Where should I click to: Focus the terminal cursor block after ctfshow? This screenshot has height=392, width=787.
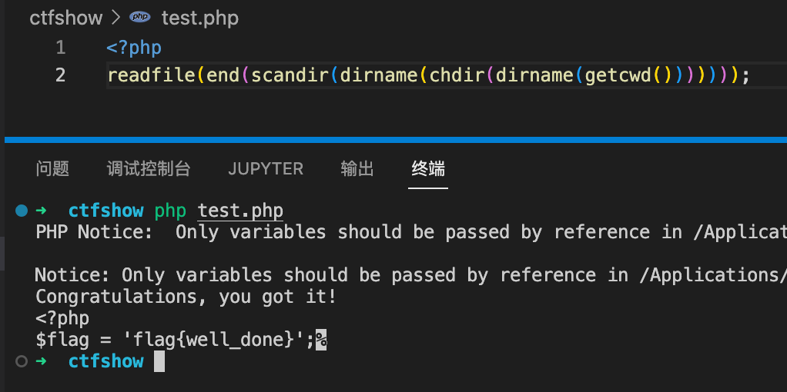(159, 361)
